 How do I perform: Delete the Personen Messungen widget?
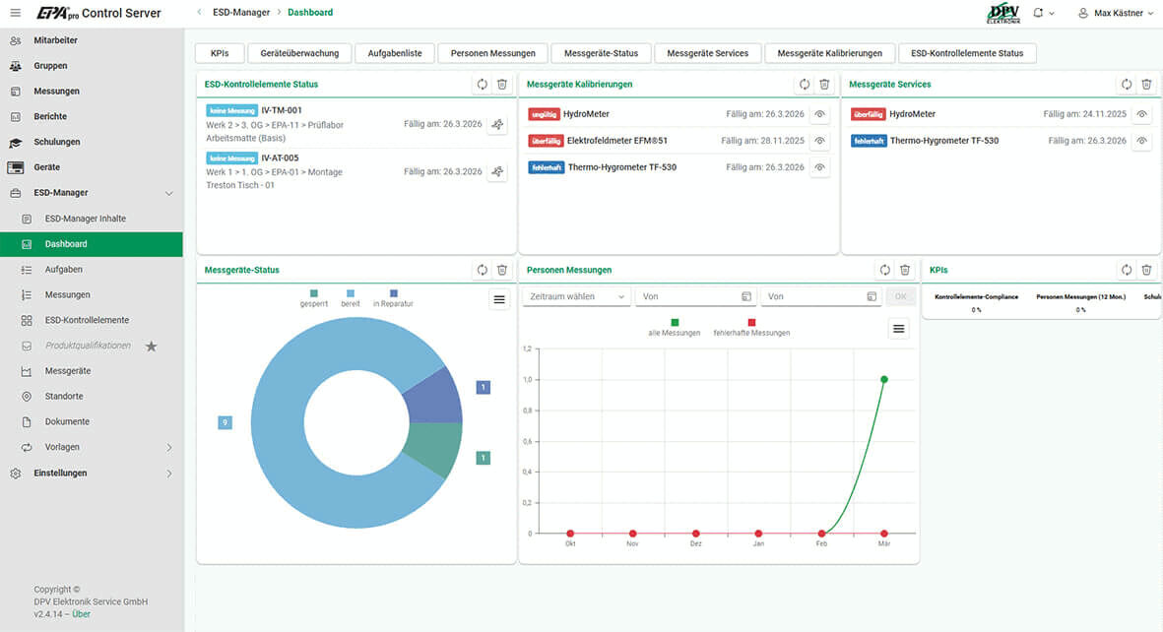tap(904, 270)
